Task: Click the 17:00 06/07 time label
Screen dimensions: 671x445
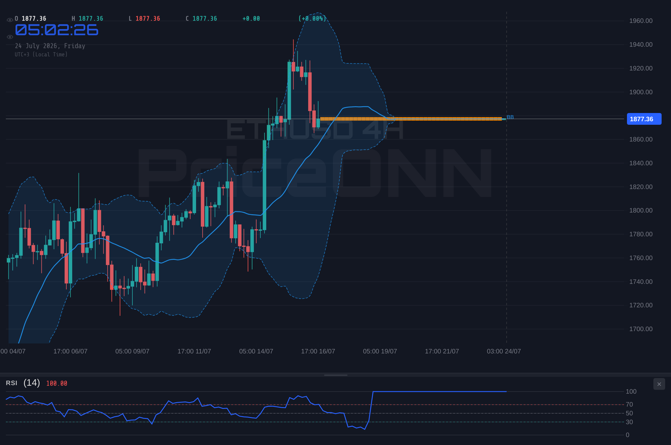Action: click(70, 351)
